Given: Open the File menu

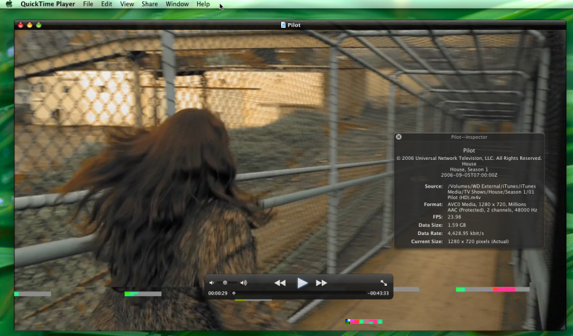Looking at the screenshot, I should (88, 4).
